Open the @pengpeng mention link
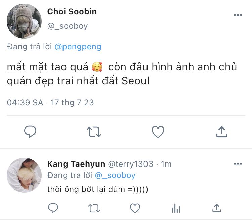252x220 pixels. (x=78, y=47)
